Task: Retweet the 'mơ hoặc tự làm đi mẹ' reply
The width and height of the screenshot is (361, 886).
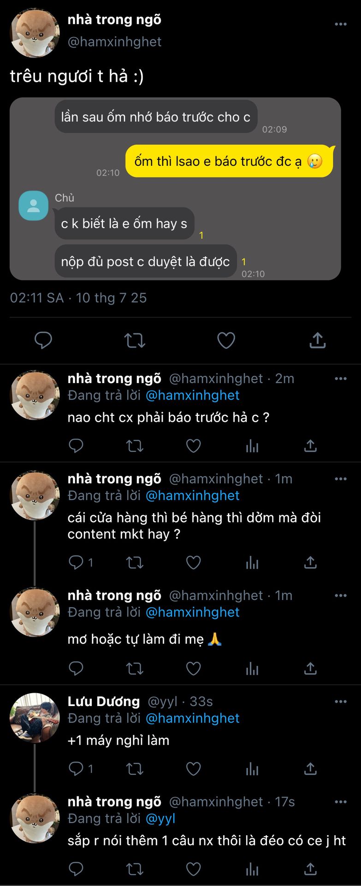Action: pyautogui.click(x=135, y=669)
